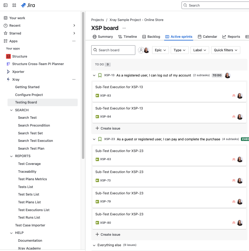Open the XSP-13 story key link

[x=109, y=75]
